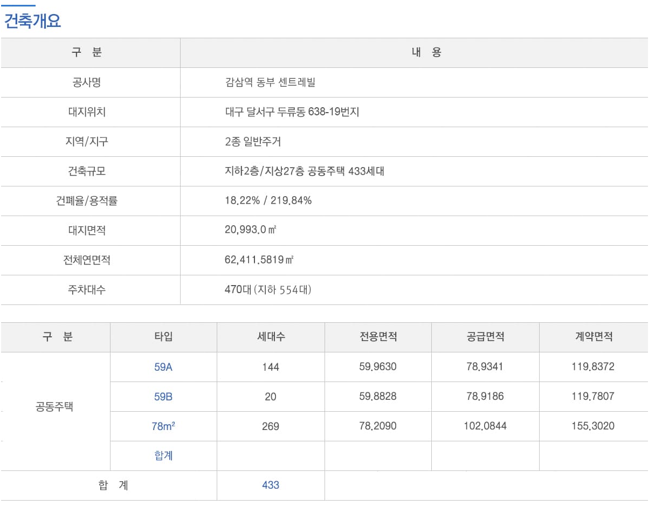662x506 pixels.
Task: Click the 20,993.0㎡ site area value
Action: [x=250, y=231]
